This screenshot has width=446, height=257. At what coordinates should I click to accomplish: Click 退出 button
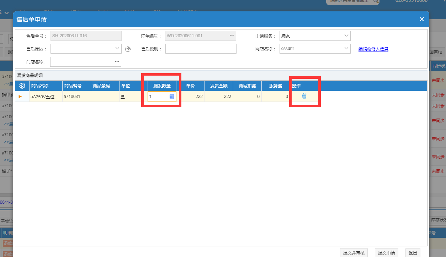(413, 253)
